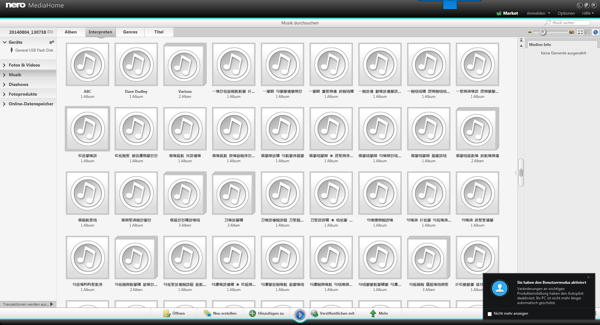Screen dimensions: 600x325
Task: Switch to the Alben tab
Action: [71, 32]
